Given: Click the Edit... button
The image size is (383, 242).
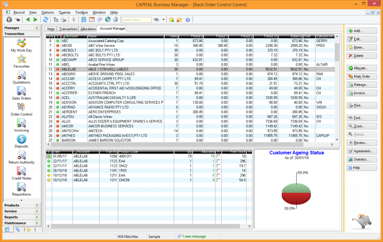Looking at the screenshot, I should pos(361,39).
